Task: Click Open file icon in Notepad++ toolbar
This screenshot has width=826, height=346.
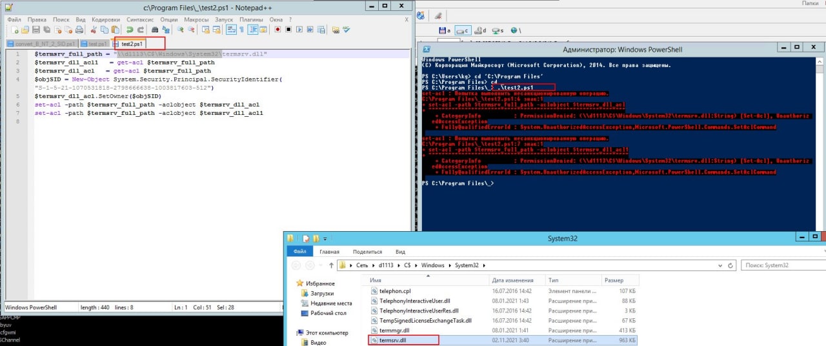Action: point(25,30)
